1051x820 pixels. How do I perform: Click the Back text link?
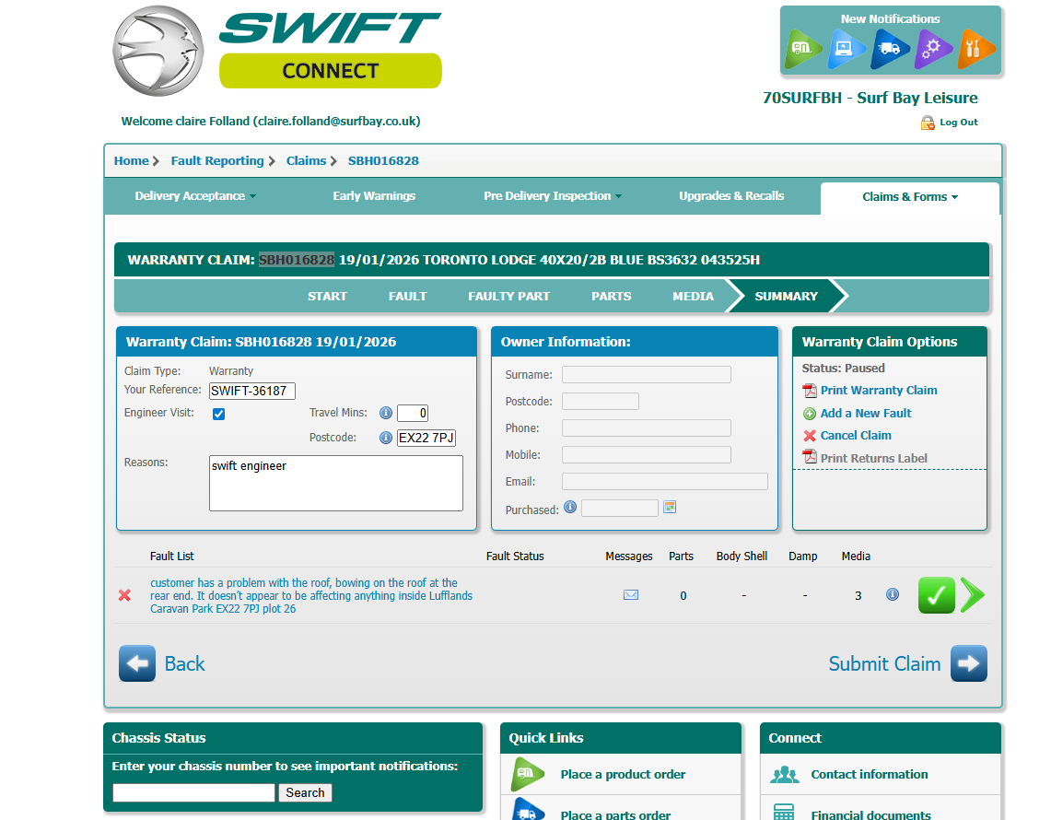point(184,663)
